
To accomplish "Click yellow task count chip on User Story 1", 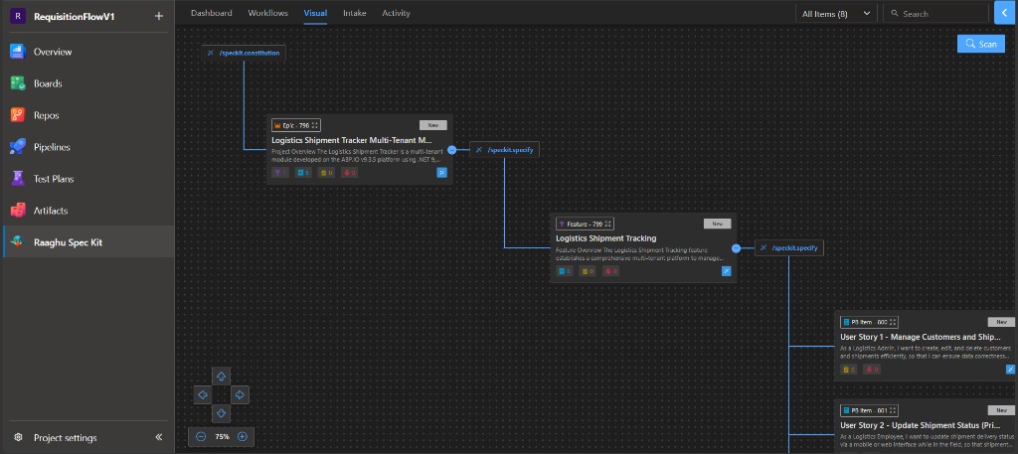I will (849, 370).
